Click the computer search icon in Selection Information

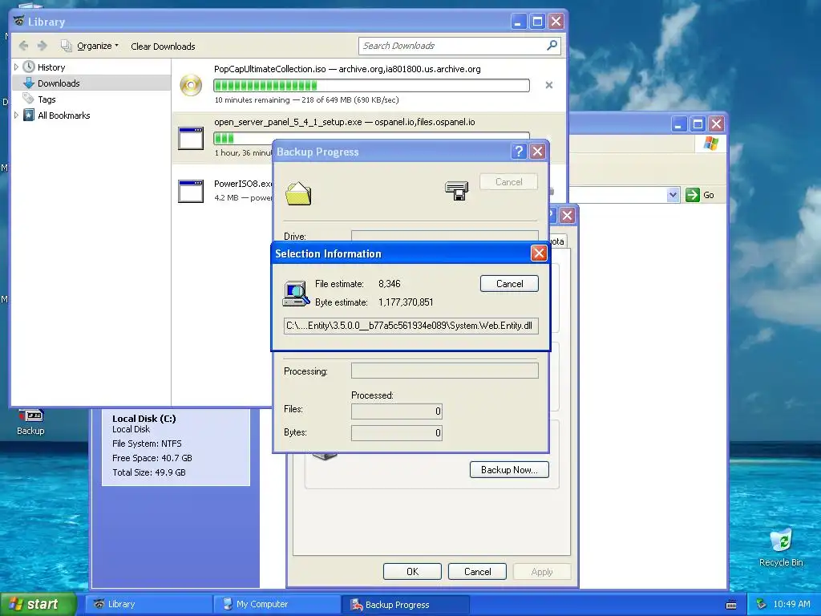pos(296,294)
